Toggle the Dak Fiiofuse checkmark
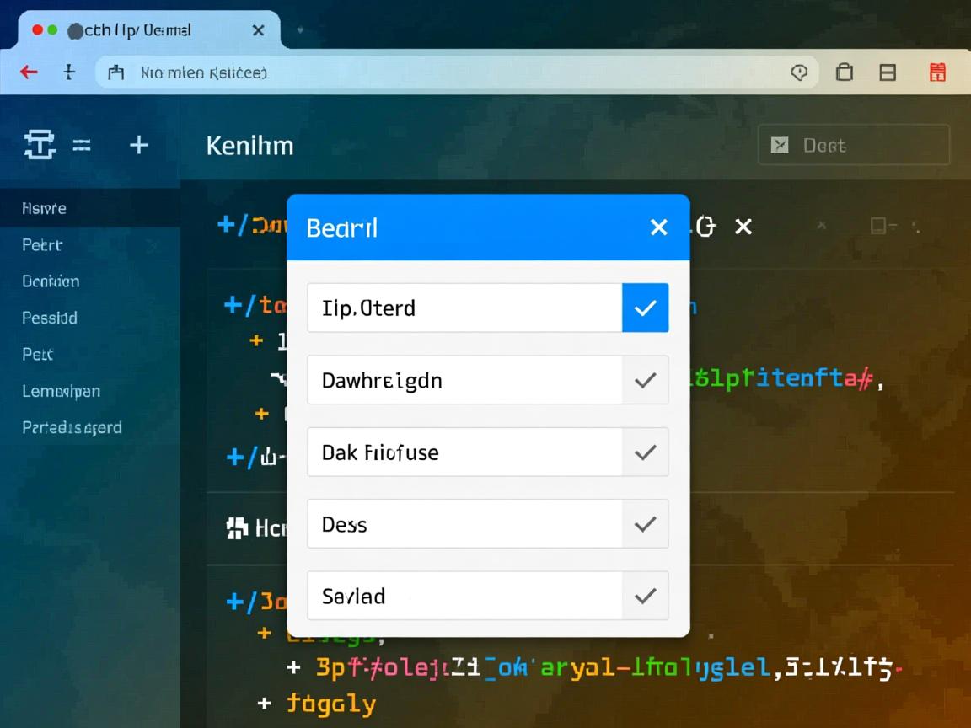 click(645, 452)
